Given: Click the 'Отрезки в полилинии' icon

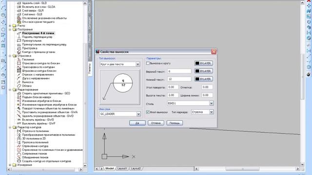Looking at the screenshot, I should [x=19, y=131].
